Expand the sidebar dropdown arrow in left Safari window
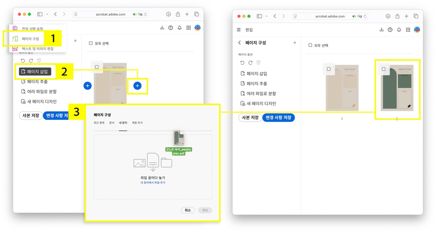 coord(47,14)
